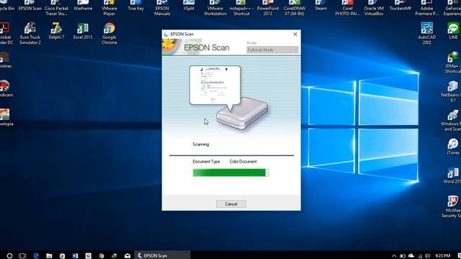Select the XSplit desktop icon
The image size is (461, 259).
point(189,5)
